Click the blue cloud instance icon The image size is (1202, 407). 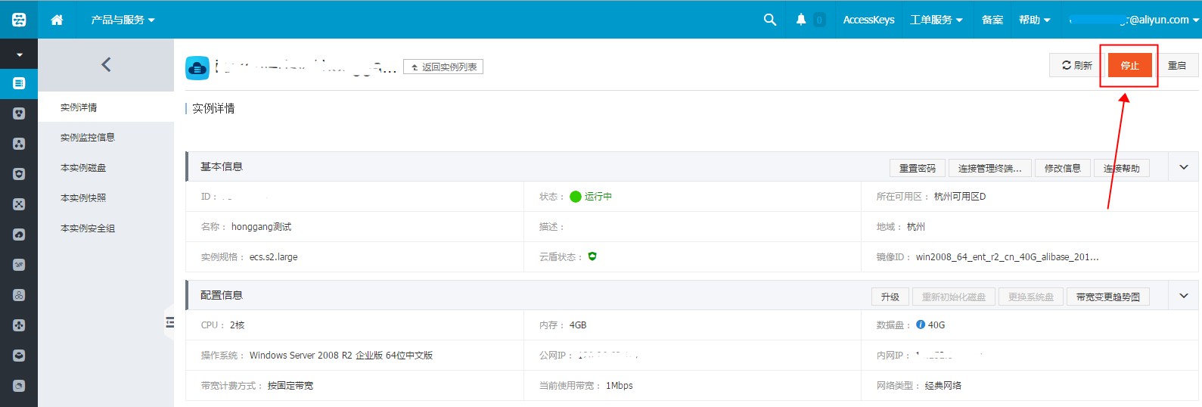[x=197, y=68]
